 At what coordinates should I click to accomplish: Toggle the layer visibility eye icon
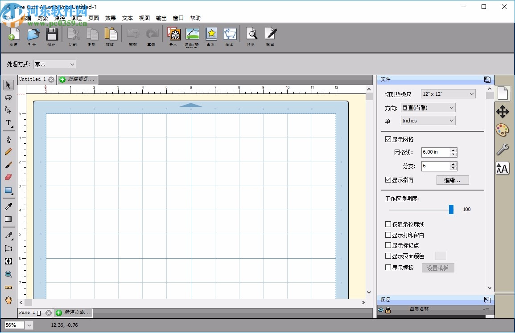380,309
